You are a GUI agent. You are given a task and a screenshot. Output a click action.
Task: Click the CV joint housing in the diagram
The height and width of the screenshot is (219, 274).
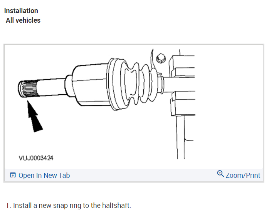pyautogui.click(x=90, y=85)
